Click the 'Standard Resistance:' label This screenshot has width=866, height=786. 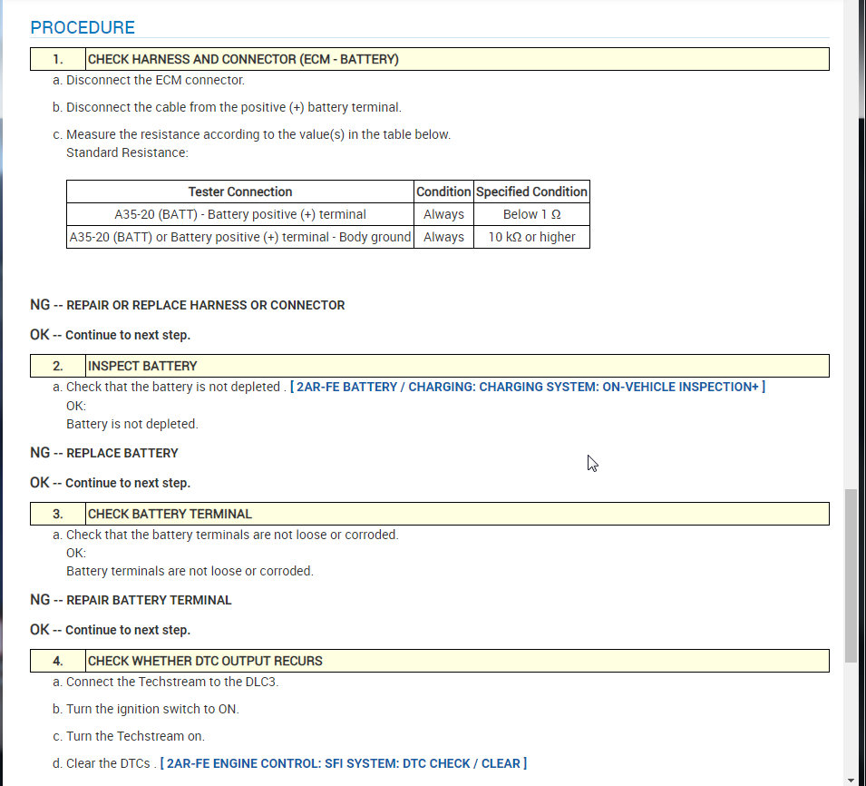127,152
